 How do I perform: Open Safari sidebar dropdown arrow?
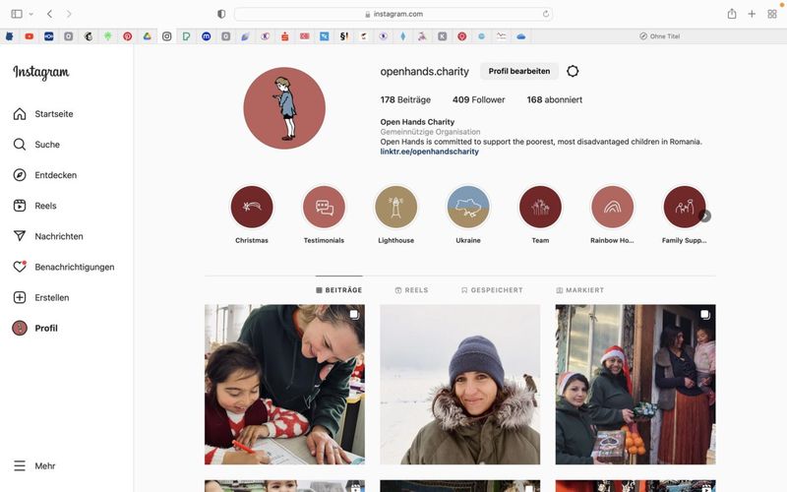(x=31, y=14)
